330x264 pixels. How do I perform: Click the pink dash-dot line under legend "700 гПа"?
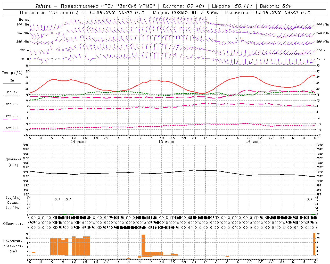tap(11, 119)
